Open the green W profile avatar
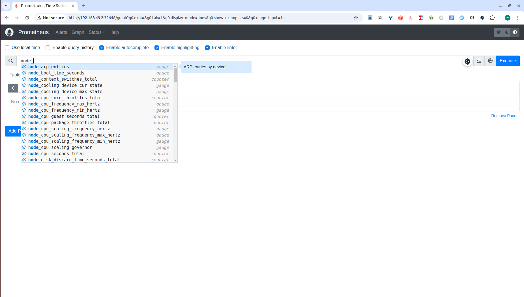The height and width of the screenshot is (297, 524). [x=508, y=18]
